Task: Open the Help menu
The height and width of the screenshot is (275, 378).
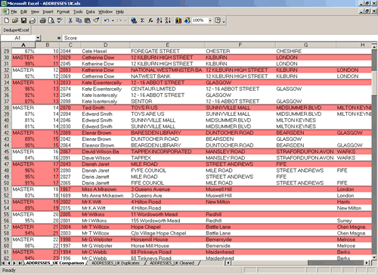Action: [119, 11]
